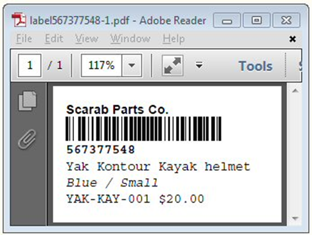Click the barcode image on the label
Viewport: 312px width, 235px height.
coord(144,129)
